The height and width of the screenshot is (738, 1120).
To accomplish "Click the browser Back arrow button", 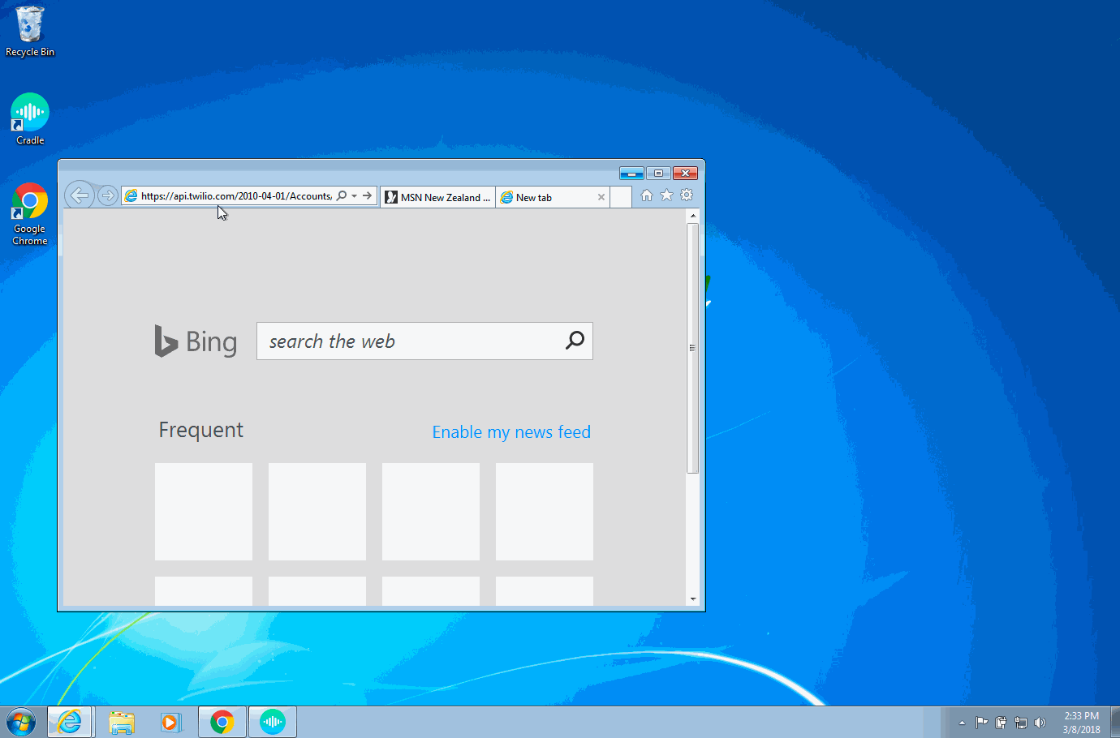I will click(80, 195).
